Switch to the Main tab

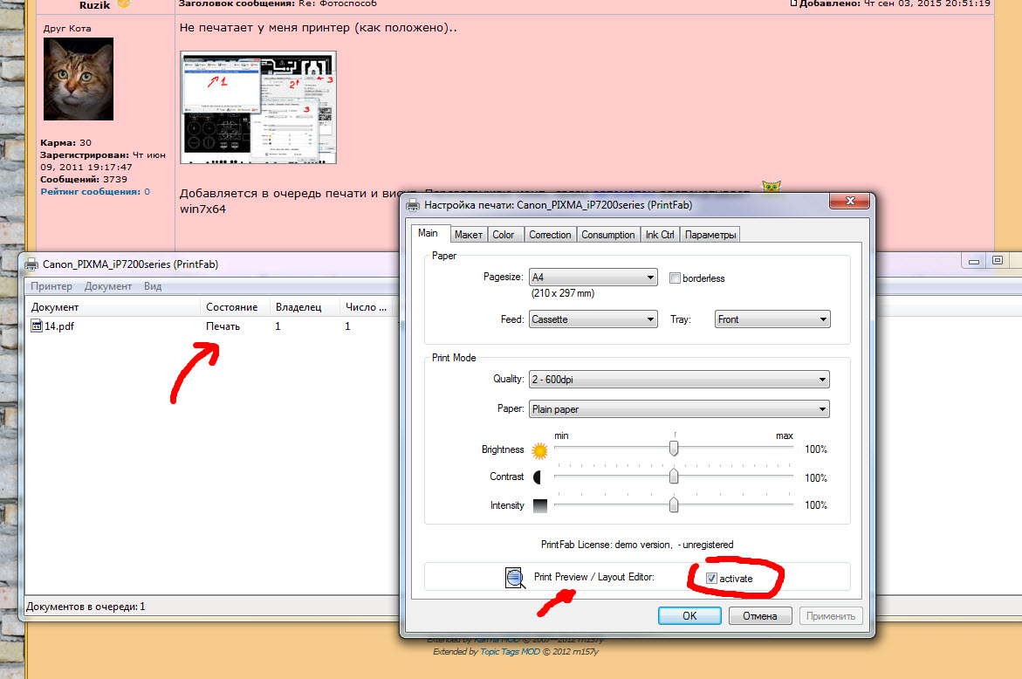(429, 233)
